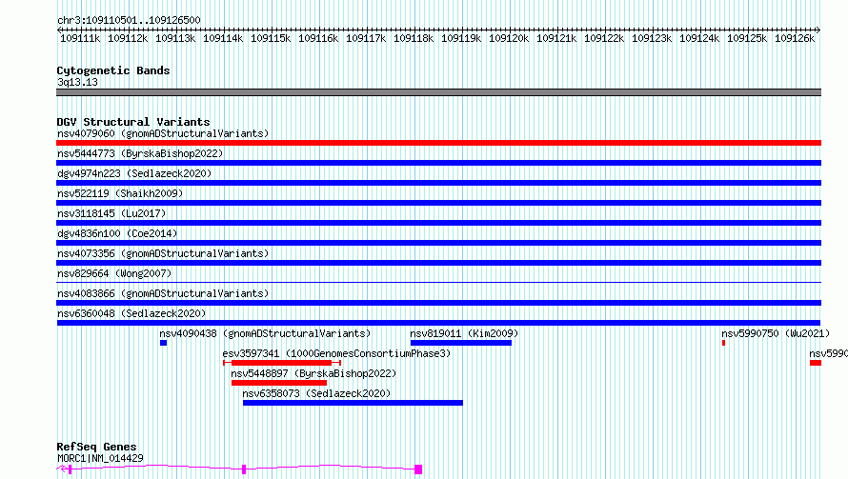Open the nsv6360048 (Sedlazeck2020) label
This screenshot has width=848, height=479.
(131, 313)
